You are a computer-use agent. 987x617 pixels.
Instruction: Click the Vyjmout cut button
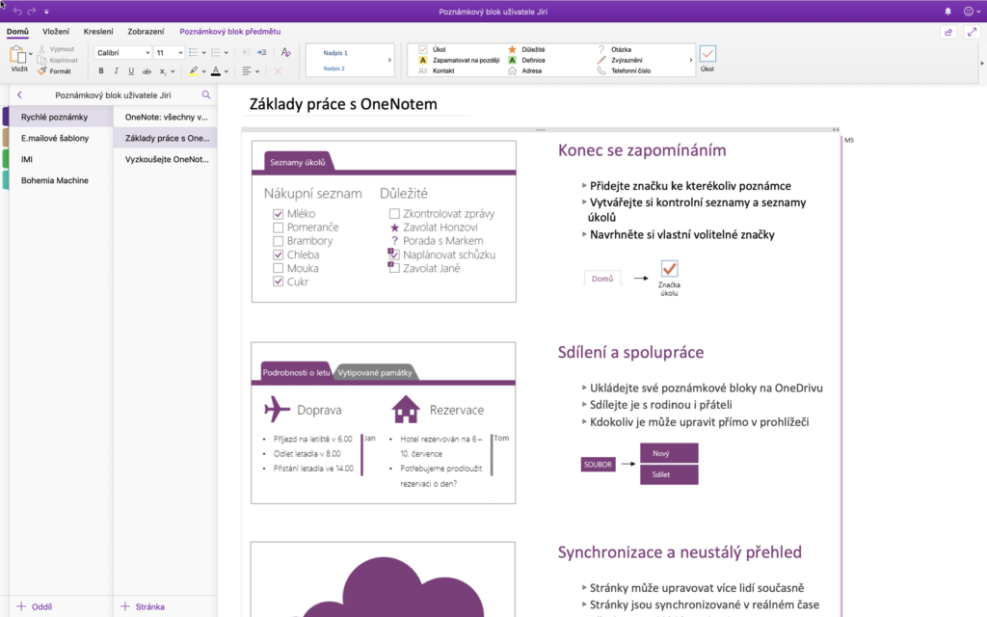[x=56, y=49]
